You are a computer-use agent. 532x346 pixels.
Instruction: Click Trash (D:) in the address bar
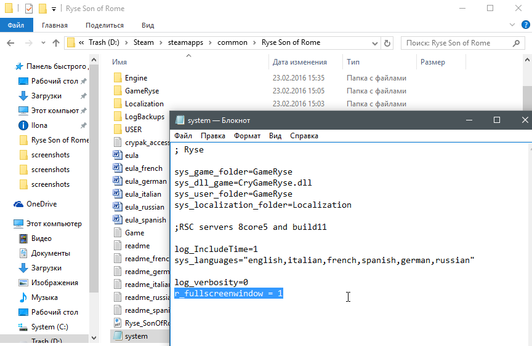point(104,42)
